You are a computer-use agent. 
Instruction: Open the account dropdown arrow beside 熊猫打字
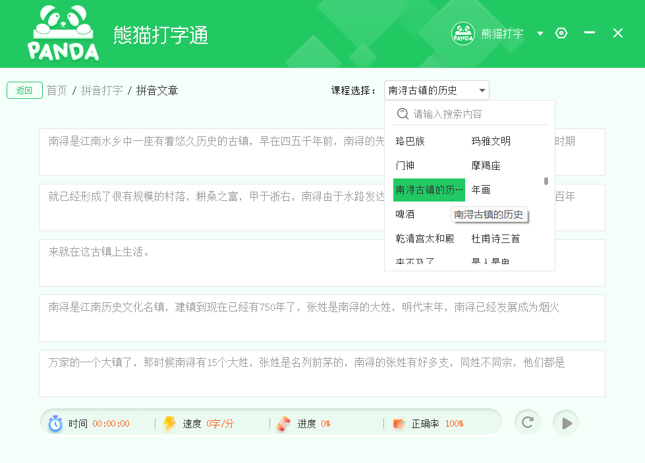tap(540, 34)
